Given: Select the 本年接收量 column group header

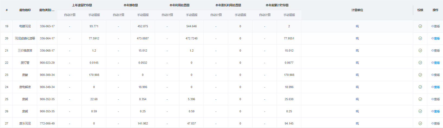Looking at the screenshot, I should pyautogui.click(x=131, y=5).
